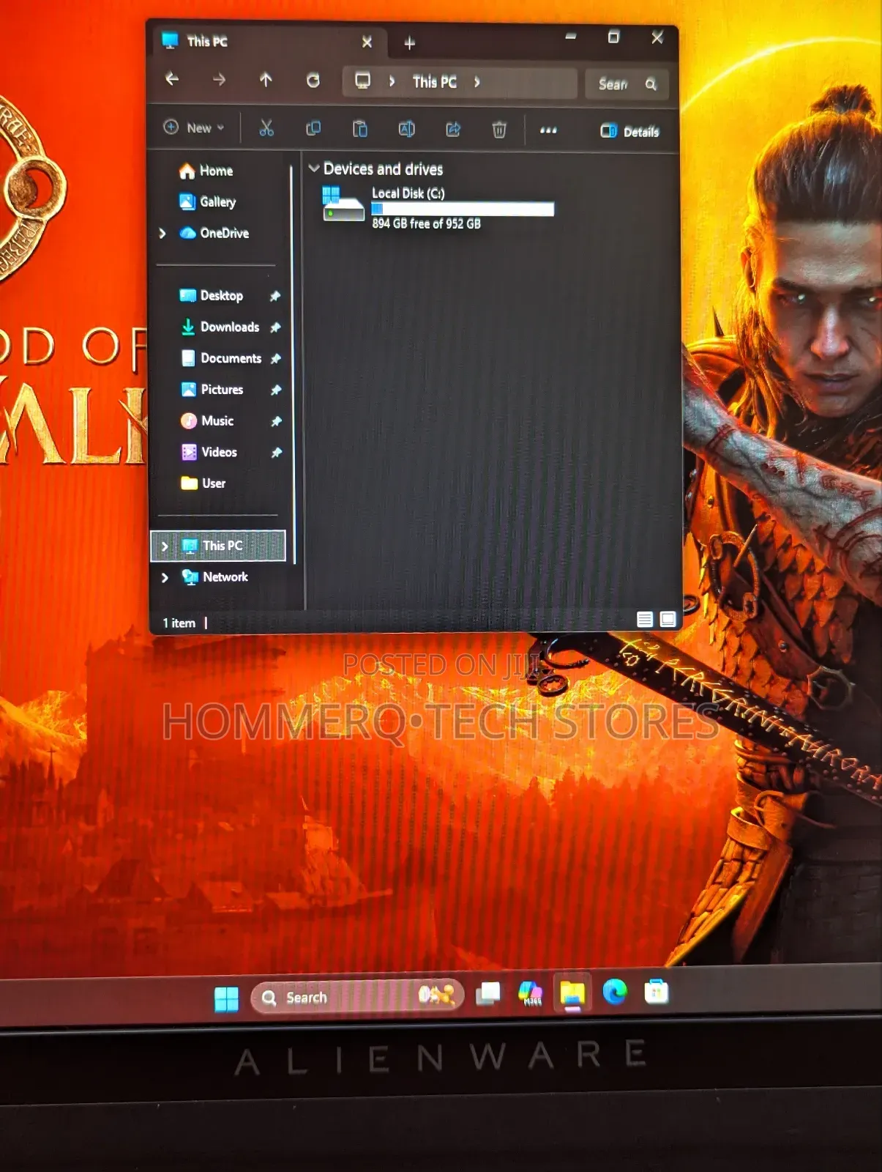Toggle the Details pane button
Screen dimensions: 882x1172
point(629,132)
